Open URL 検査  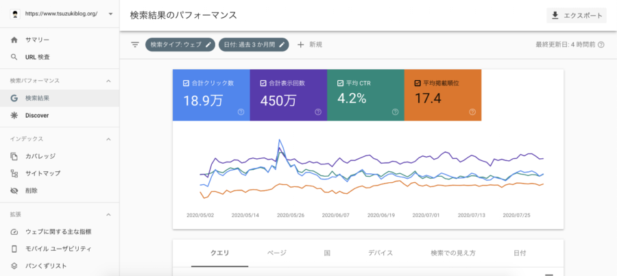click(60, 57)
